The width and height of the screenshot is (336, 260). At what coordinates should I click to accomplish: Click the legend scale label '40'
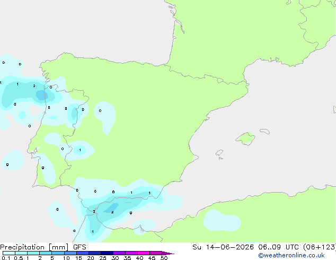139,258
